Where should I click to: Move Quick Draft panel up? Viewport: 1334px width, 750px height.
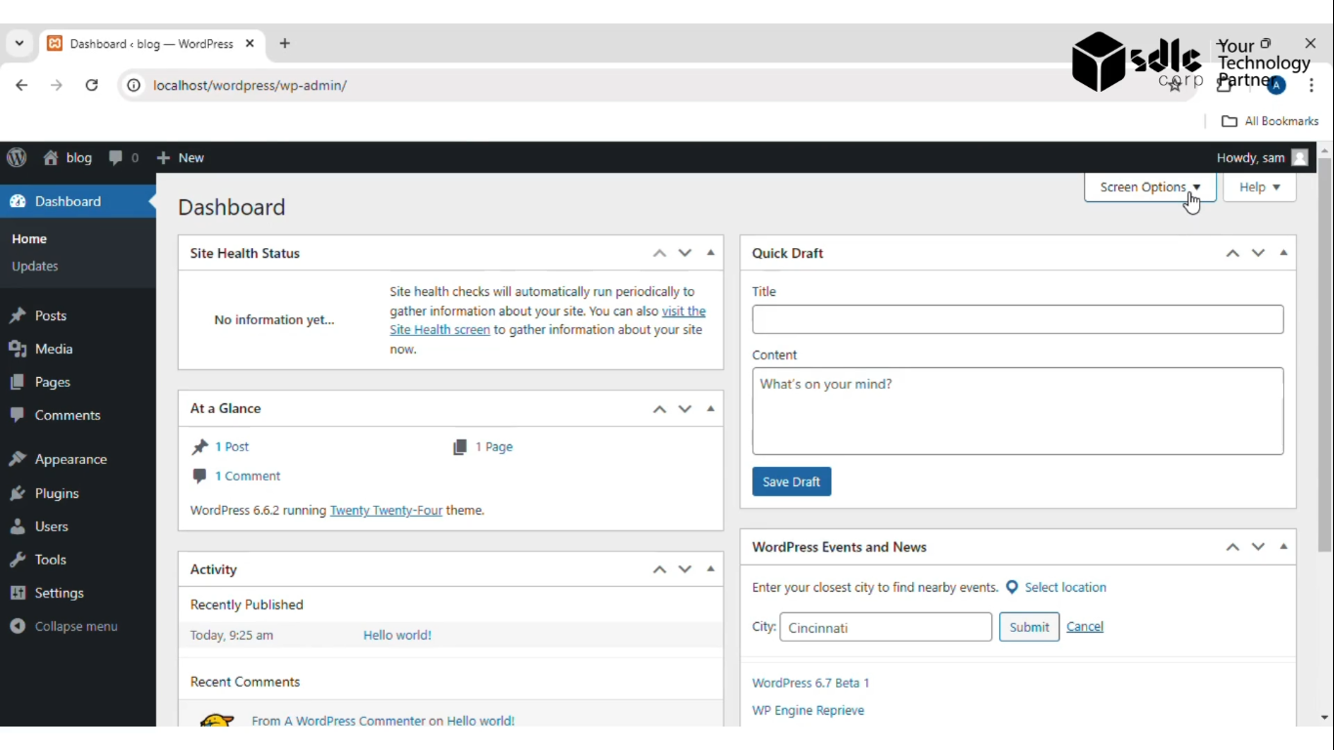(x=1232, y=253)
